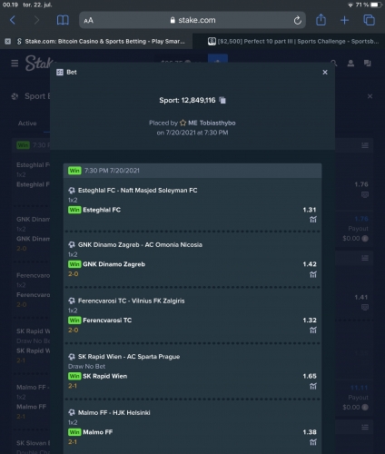Switch to Perfect 10 part III tab

click(293, 42)
